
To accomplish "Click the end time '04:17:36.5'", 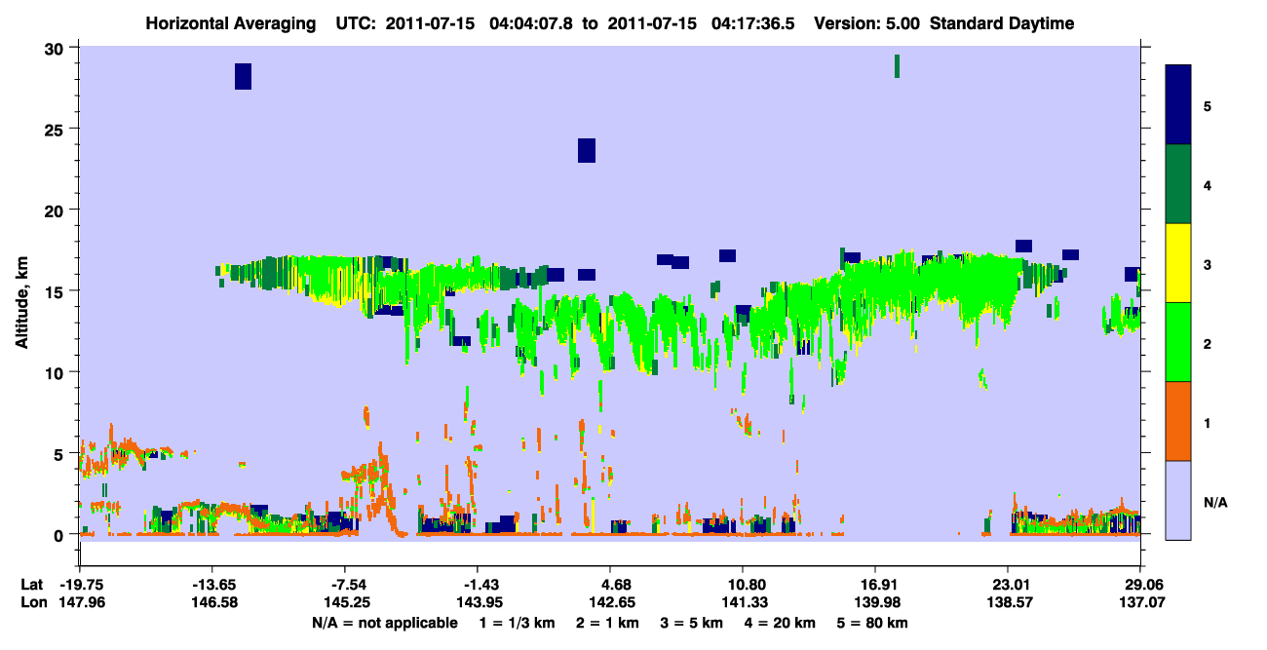I will 753,23.
